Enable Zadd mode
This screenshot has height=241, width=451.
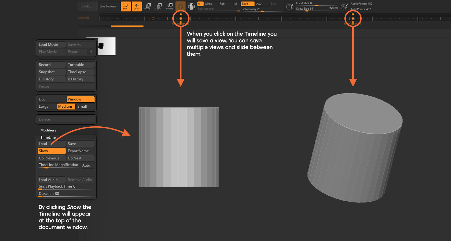(x=247, y=4)
